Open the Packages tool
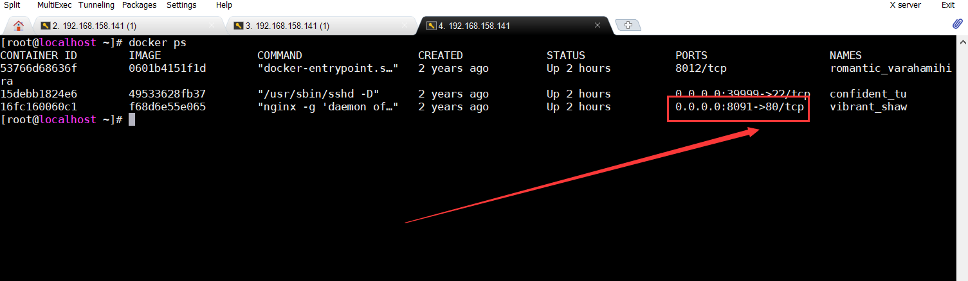The height and width of the screenshot is (281, 968). (x=139, y=5)
